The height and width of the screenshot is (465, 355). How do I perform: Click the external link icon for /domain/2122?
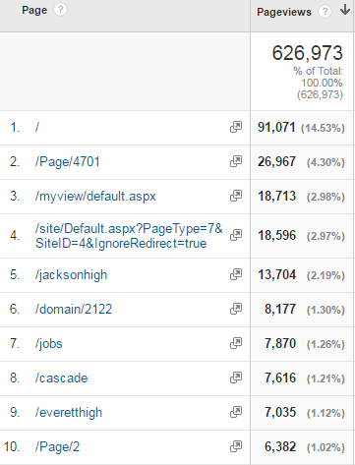tap(236, 309)
